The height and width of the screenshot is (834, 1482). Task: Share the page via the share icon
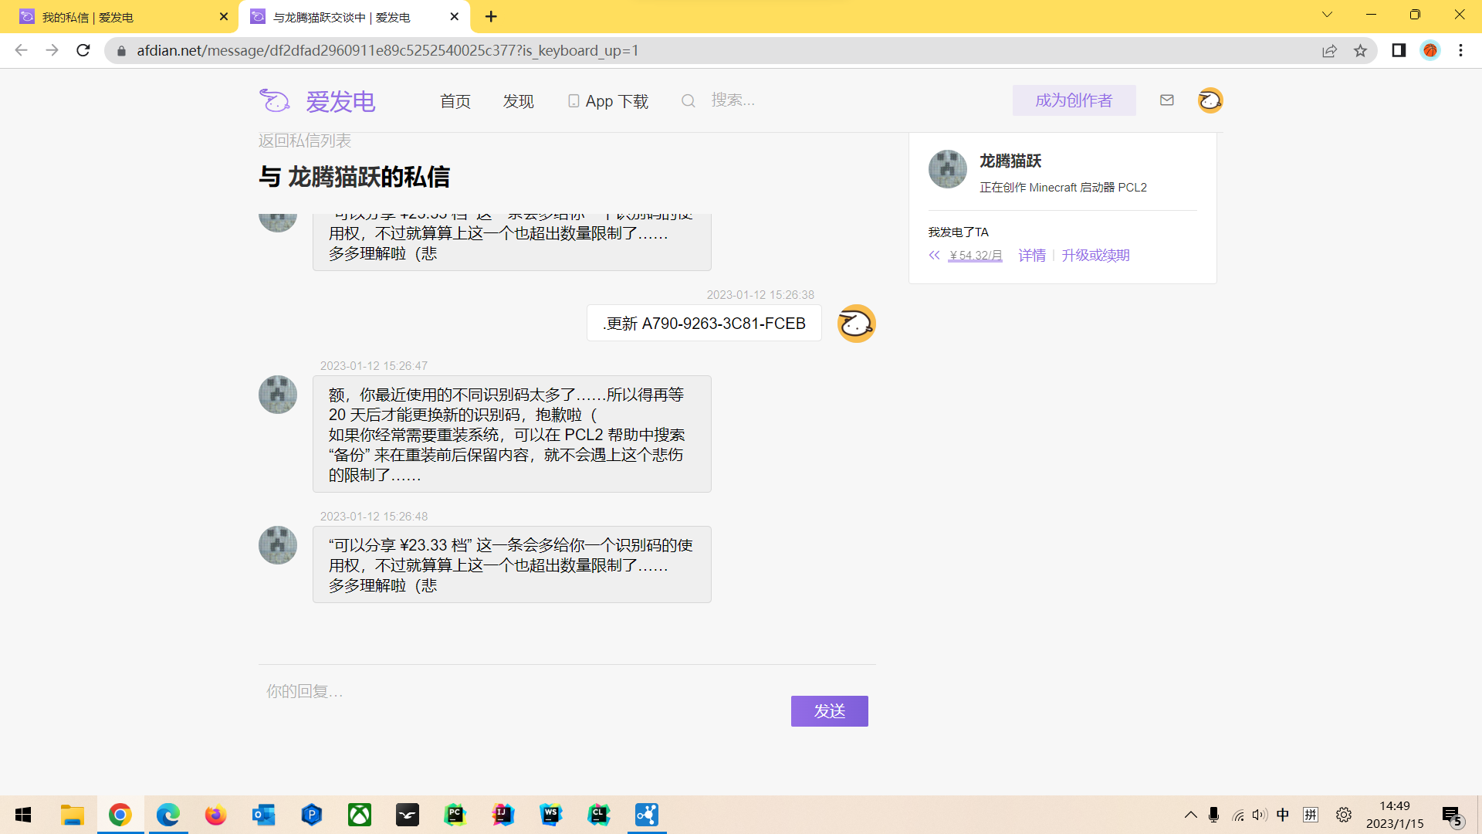pyautogui.click(x=1329, y=50)
